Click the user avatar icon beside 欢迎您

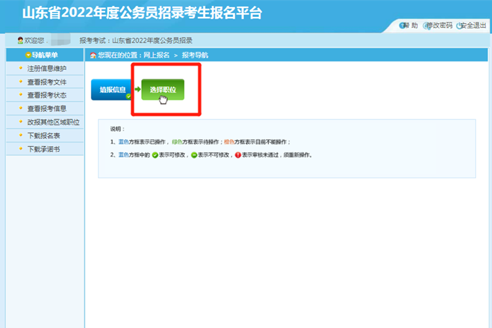(x=20, y=41)
